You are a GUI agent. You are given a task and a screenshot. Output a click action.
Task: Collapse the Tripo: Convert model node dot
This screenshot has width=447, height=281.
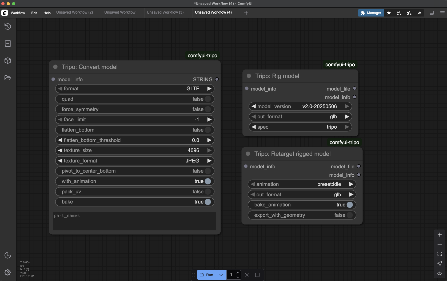55,67
